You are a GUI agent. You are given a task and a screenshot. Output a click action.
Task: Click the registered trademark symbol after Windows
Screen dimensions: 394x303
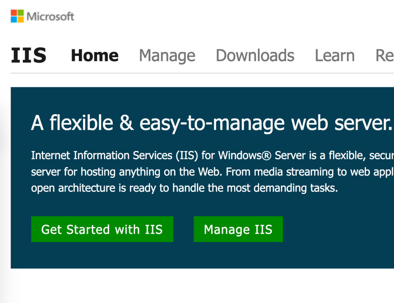click(x=266, y=156)
